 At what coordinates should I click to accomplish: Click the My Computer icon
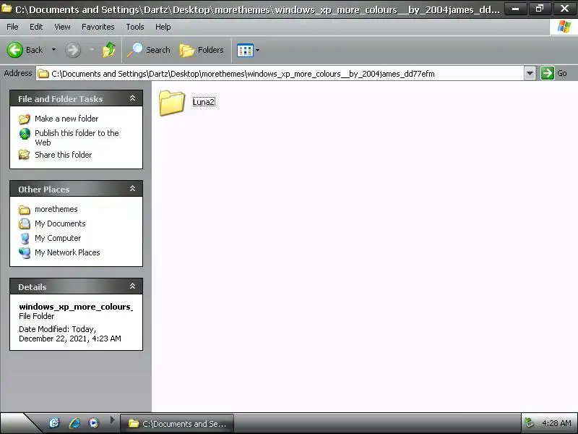(25, 239)
